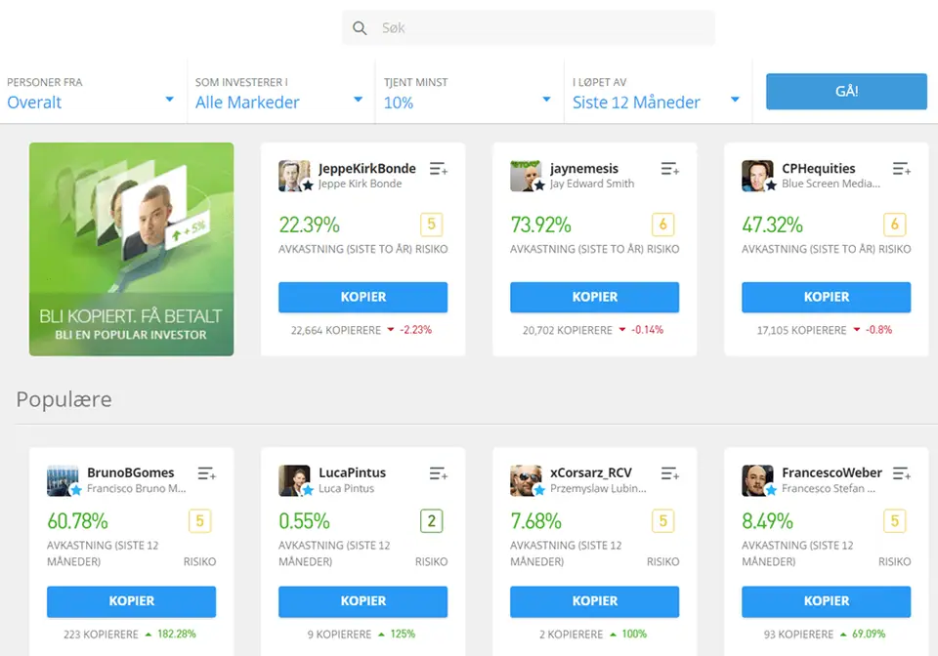Click the 22,664 KOPIERERE text
This screenshot has width=938, height=656.
click(335, 330)
